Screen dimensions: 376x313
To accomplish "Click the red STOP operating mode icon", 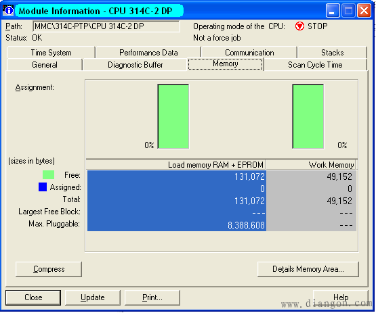I will coord(299,26).
